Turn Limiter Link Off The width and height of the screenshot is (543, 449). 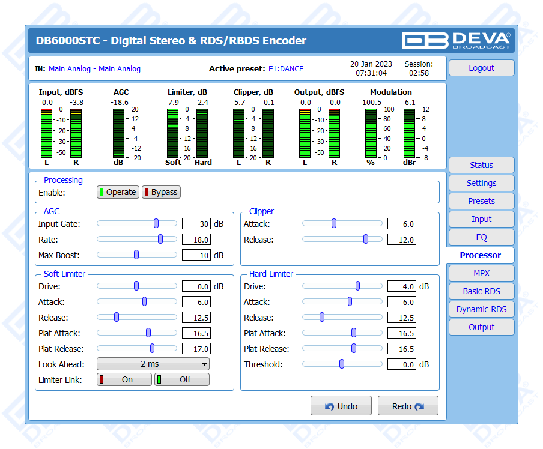tap(181, 379)
